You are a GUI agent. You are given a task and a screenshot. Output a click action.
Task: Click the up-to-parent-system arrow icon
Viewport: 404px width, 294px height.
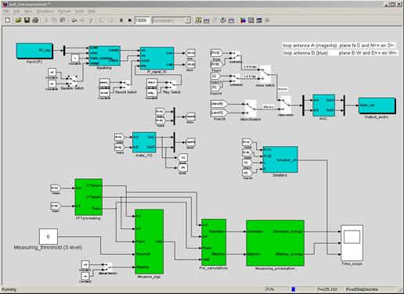(91, 20)
